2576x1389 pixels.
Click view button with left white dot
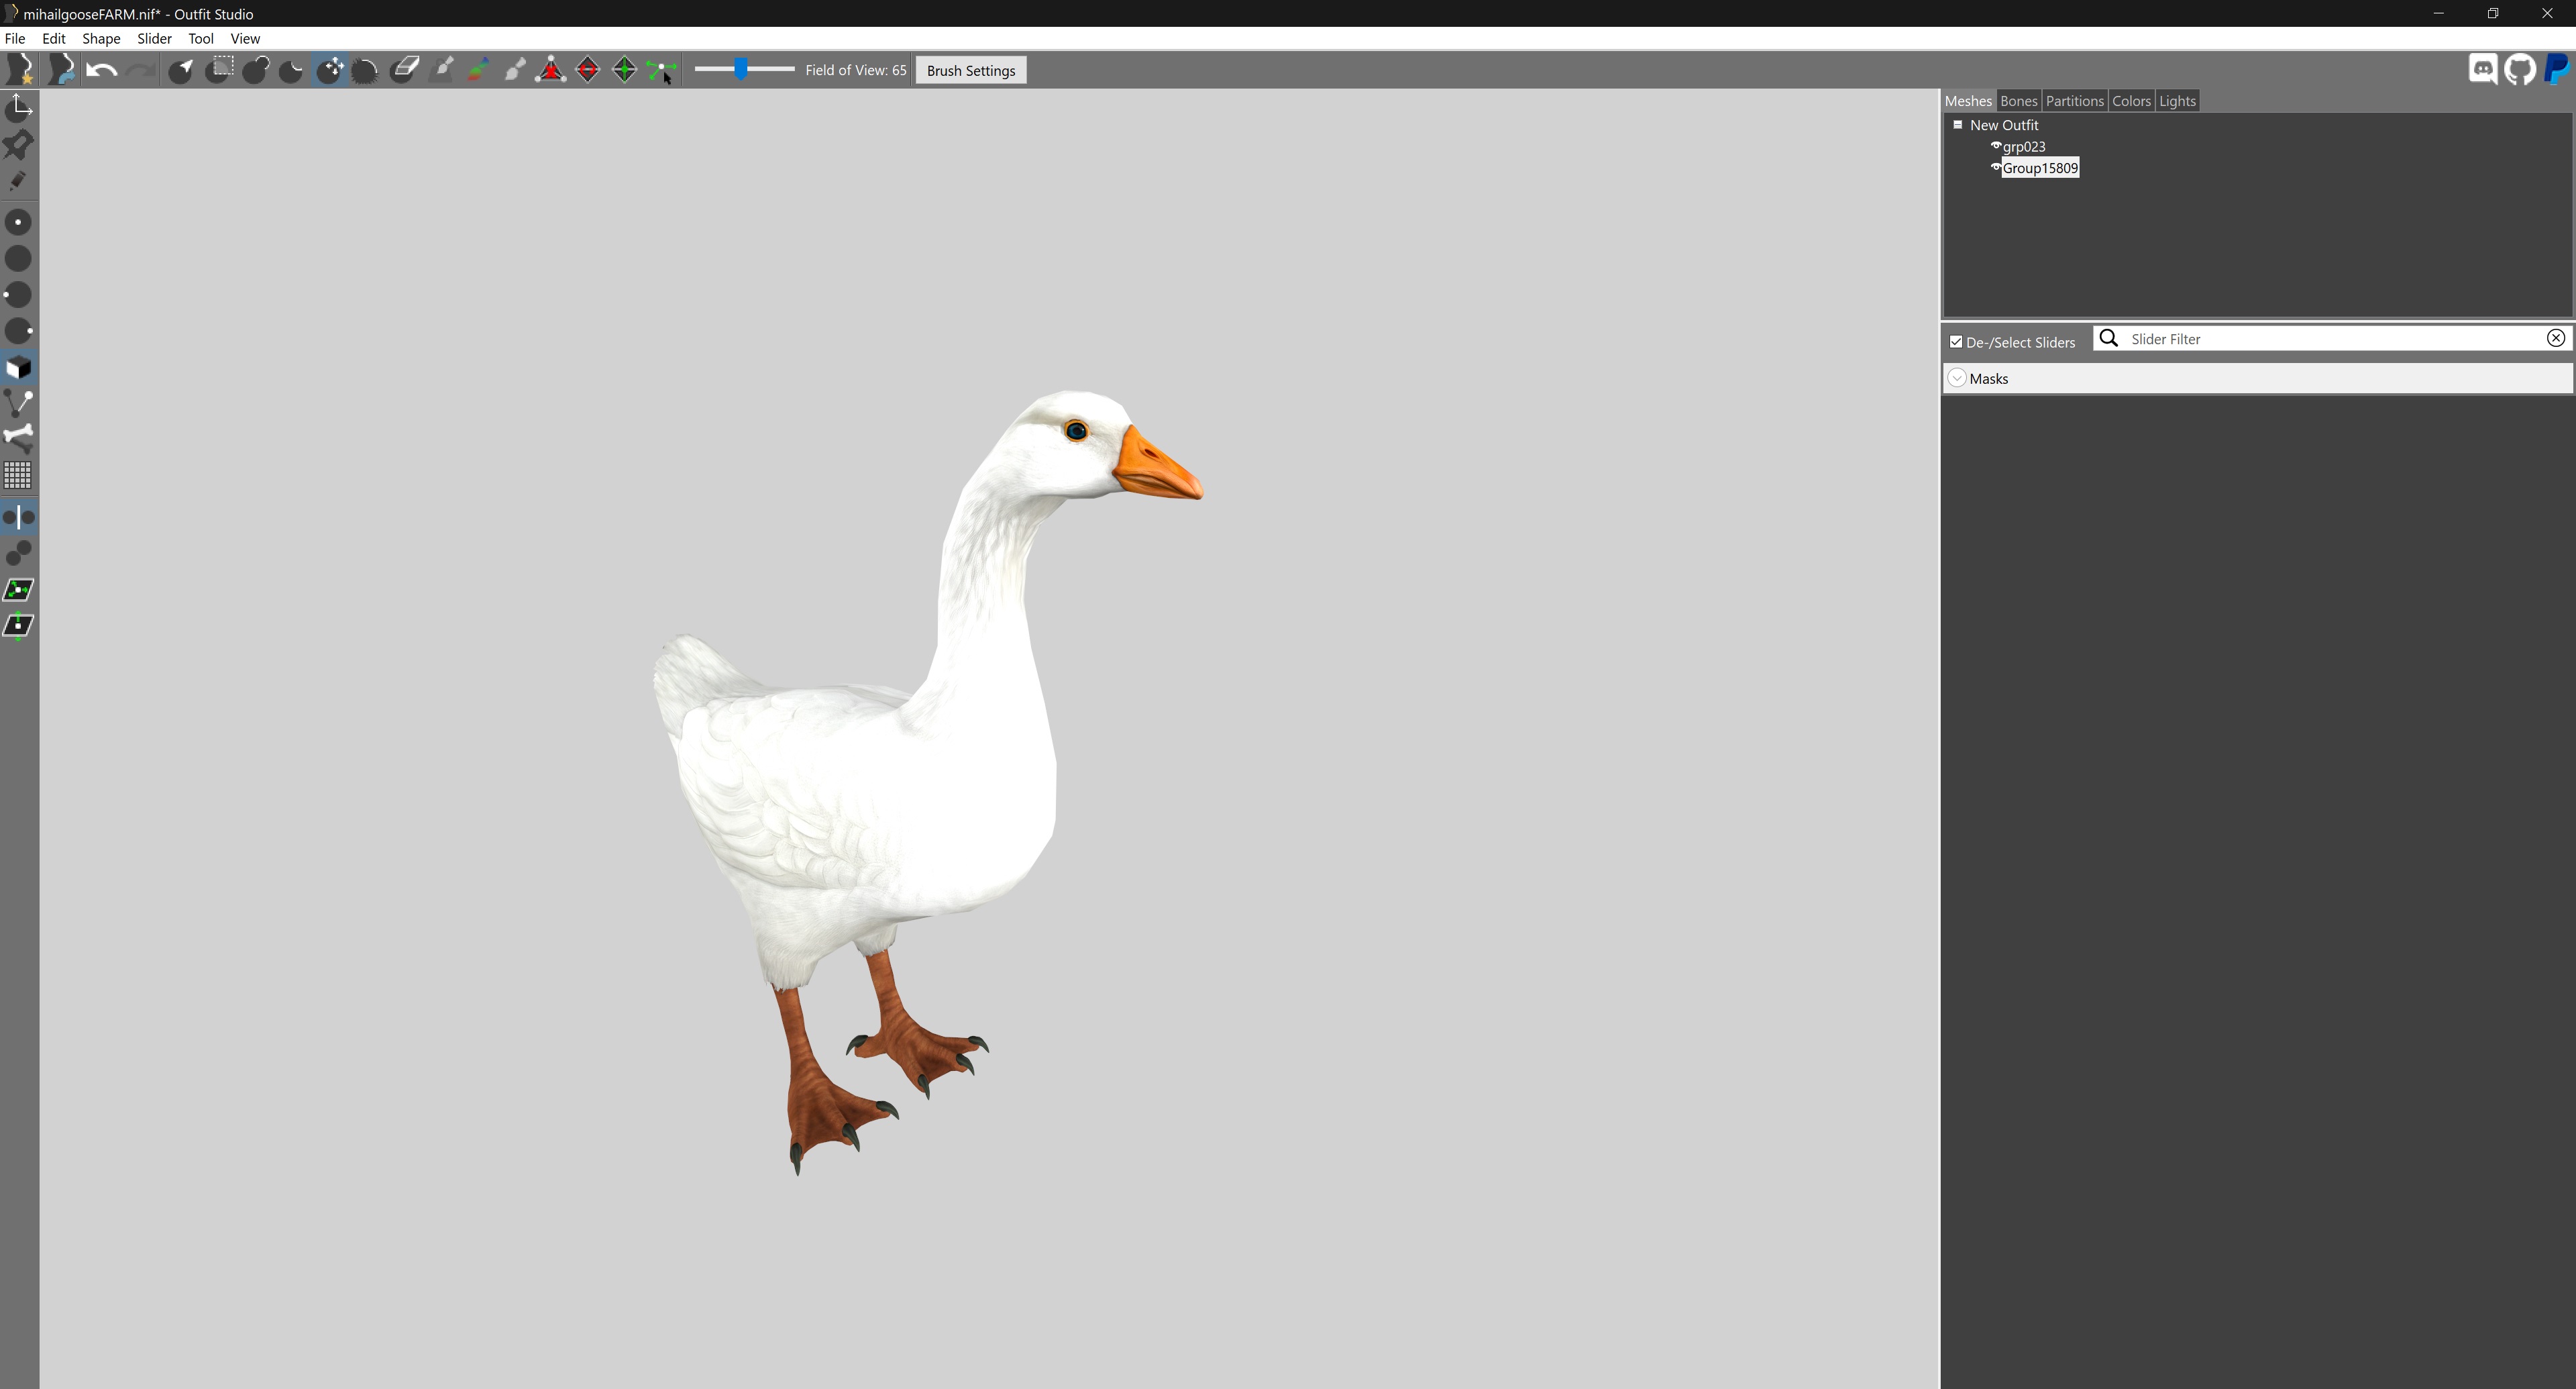click(x=19, y=295)
